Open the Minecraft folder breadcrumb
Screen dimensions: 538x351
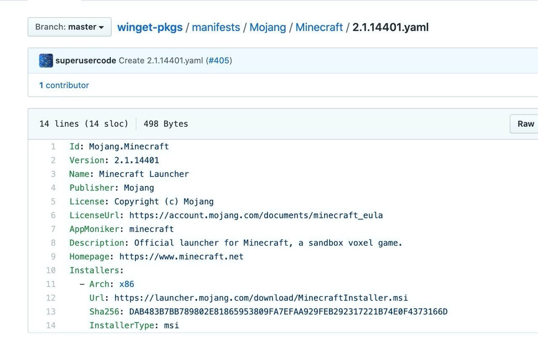[319, 27]
